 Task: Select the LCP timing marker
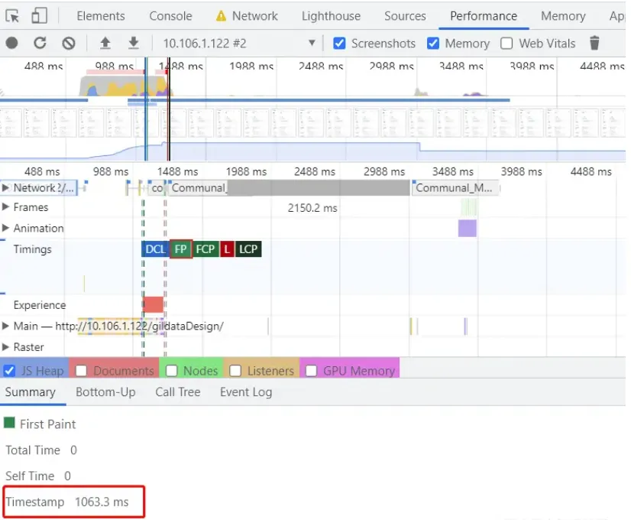pos(248,249)
